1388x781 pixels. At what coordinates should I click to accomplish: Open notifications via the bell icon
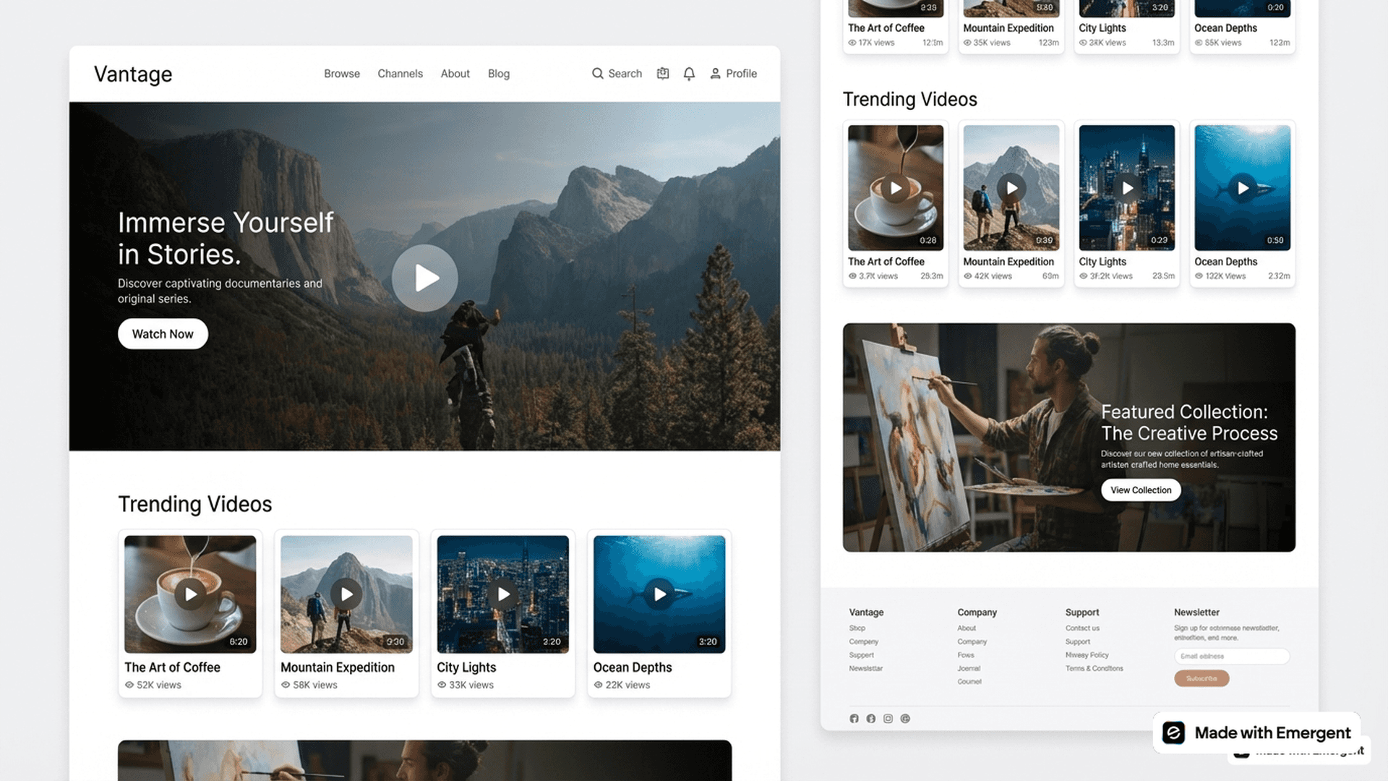pyautogui.click(x=689, y=73)
